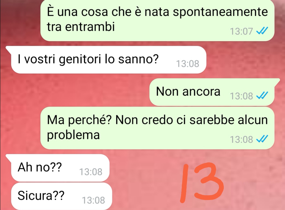The height and width of the screenshot is (210, 285).
Task: Tap the 'Sicura??' message bubble
Action: click(61, 196)
